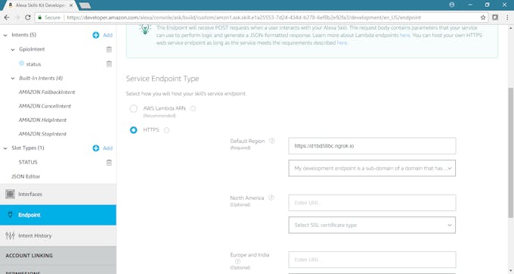Add a slot type with plus icon
Screen dimensions: 514x274
(96, 148)
